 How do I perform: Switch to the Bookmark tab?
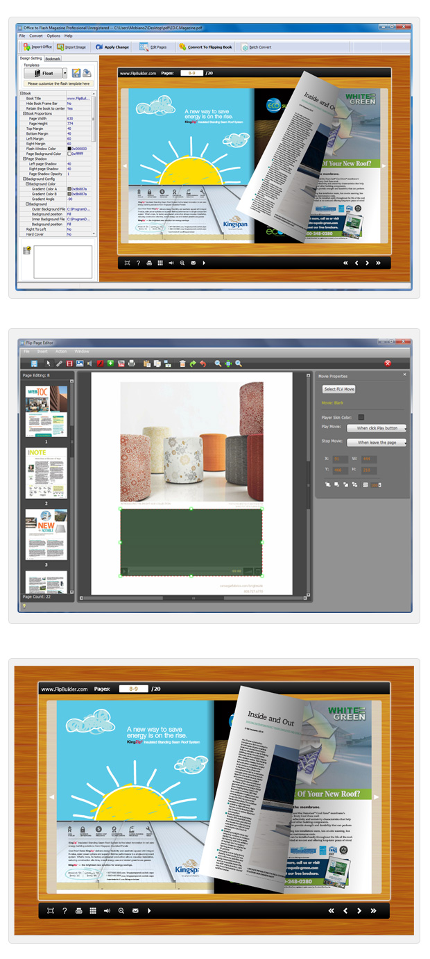point(53,59)
